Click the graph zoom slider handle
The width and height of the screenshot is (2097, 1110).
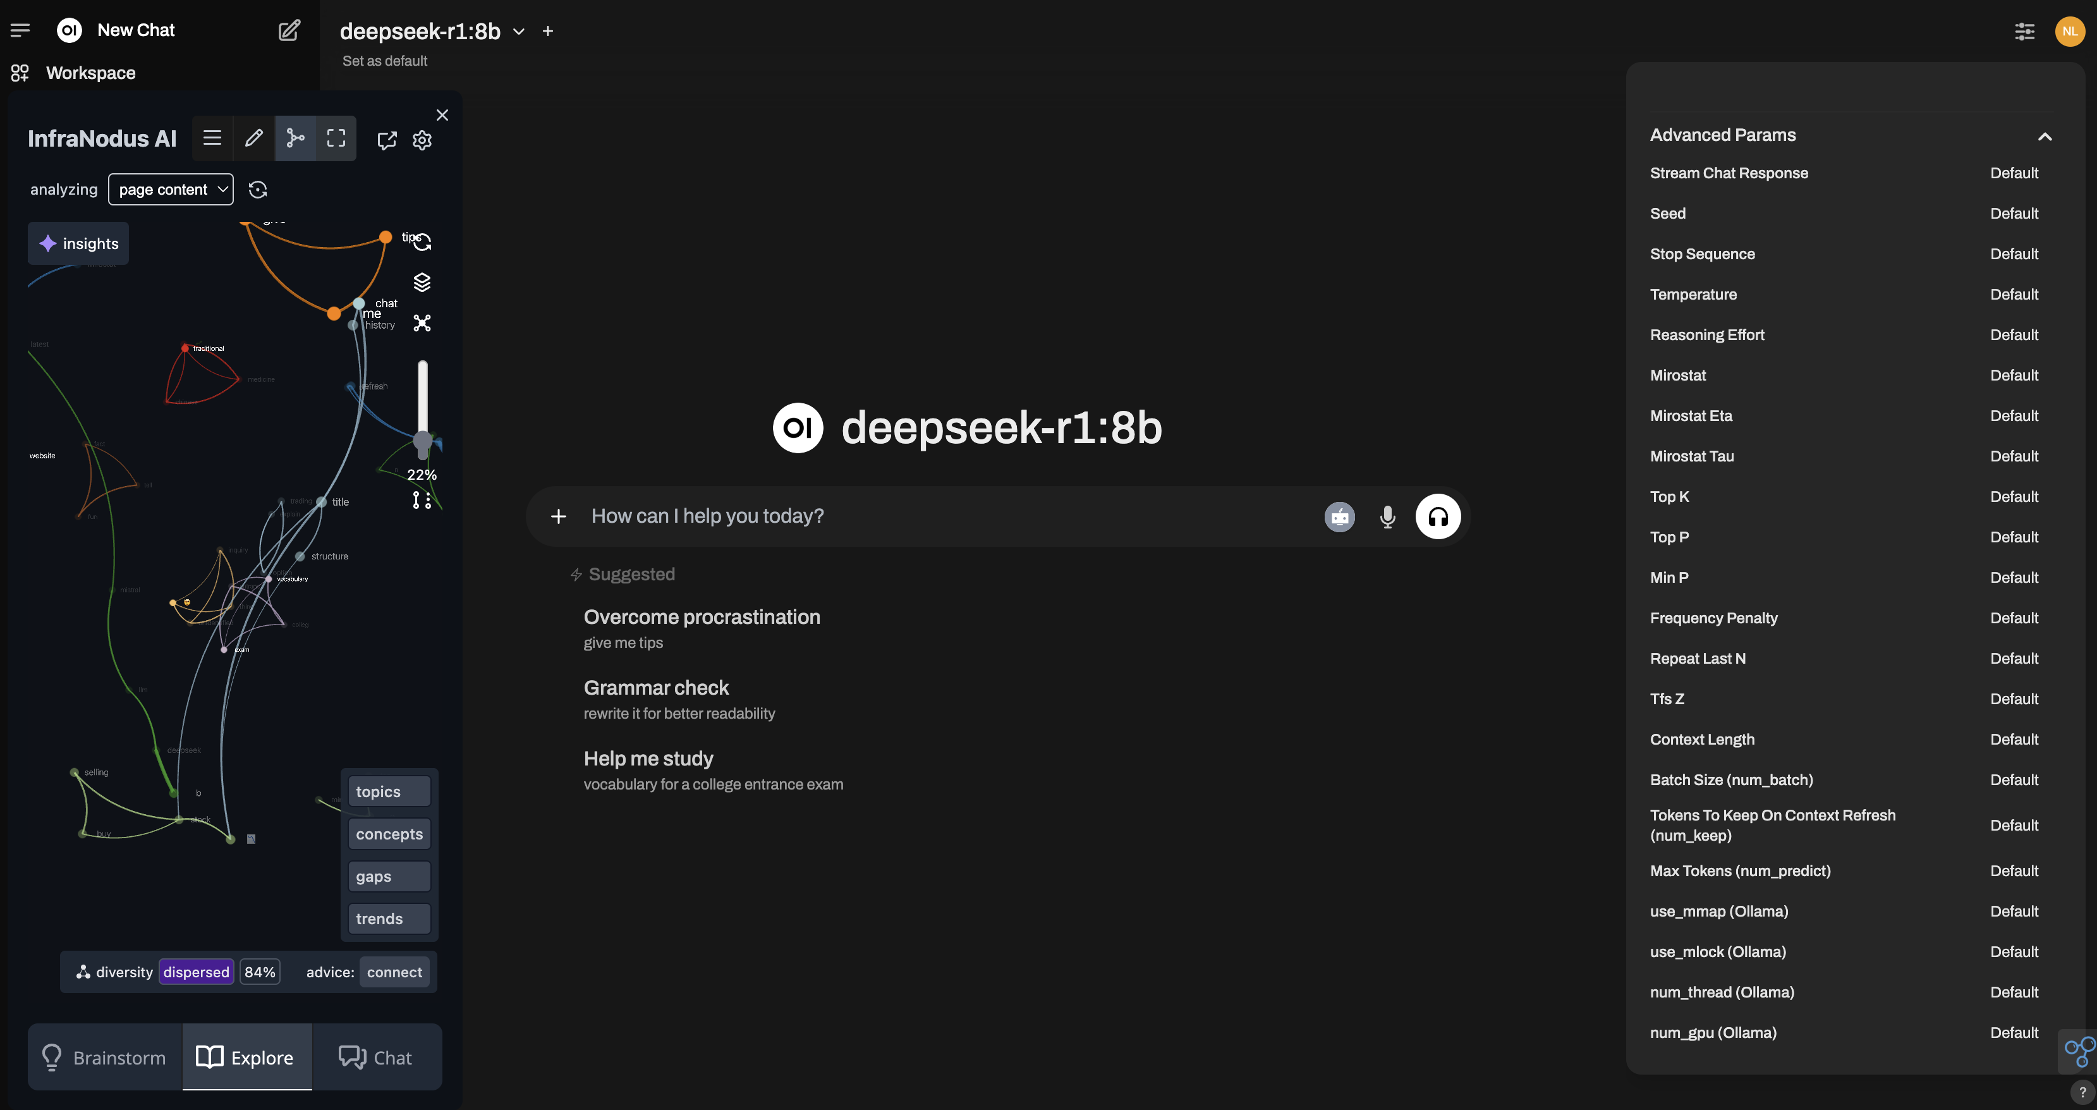422,441
